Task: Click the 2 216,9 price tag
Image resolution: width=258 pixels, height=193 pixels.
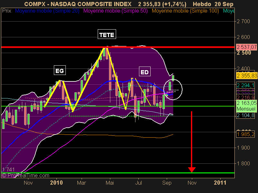Action: point(245,97)
